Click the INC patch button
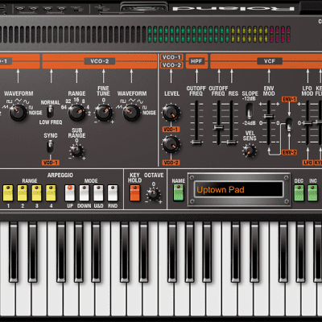 [x=312, y=193]
